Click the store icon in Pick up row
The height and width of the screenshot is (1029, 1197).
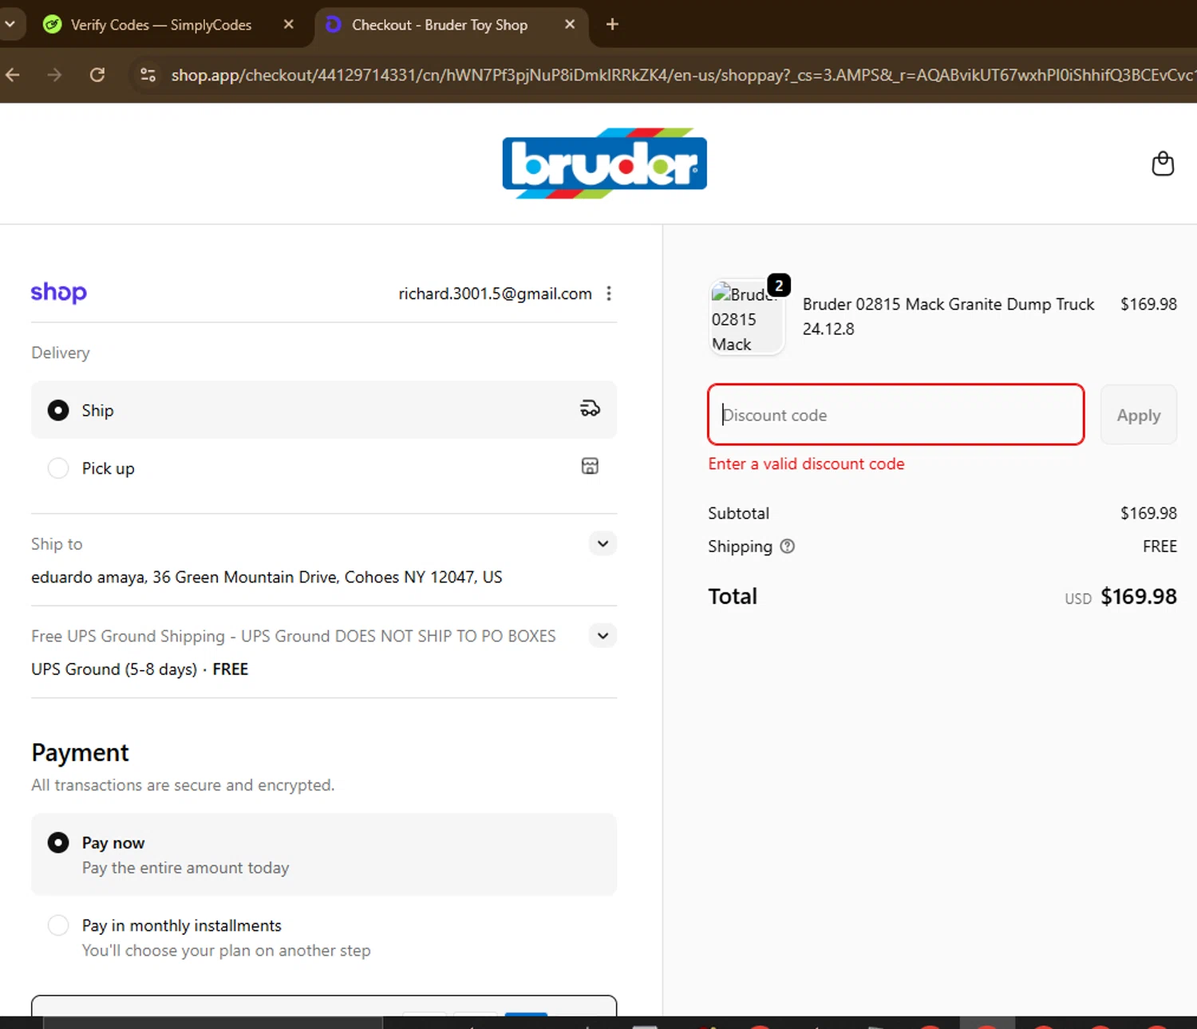pos(590,467)
